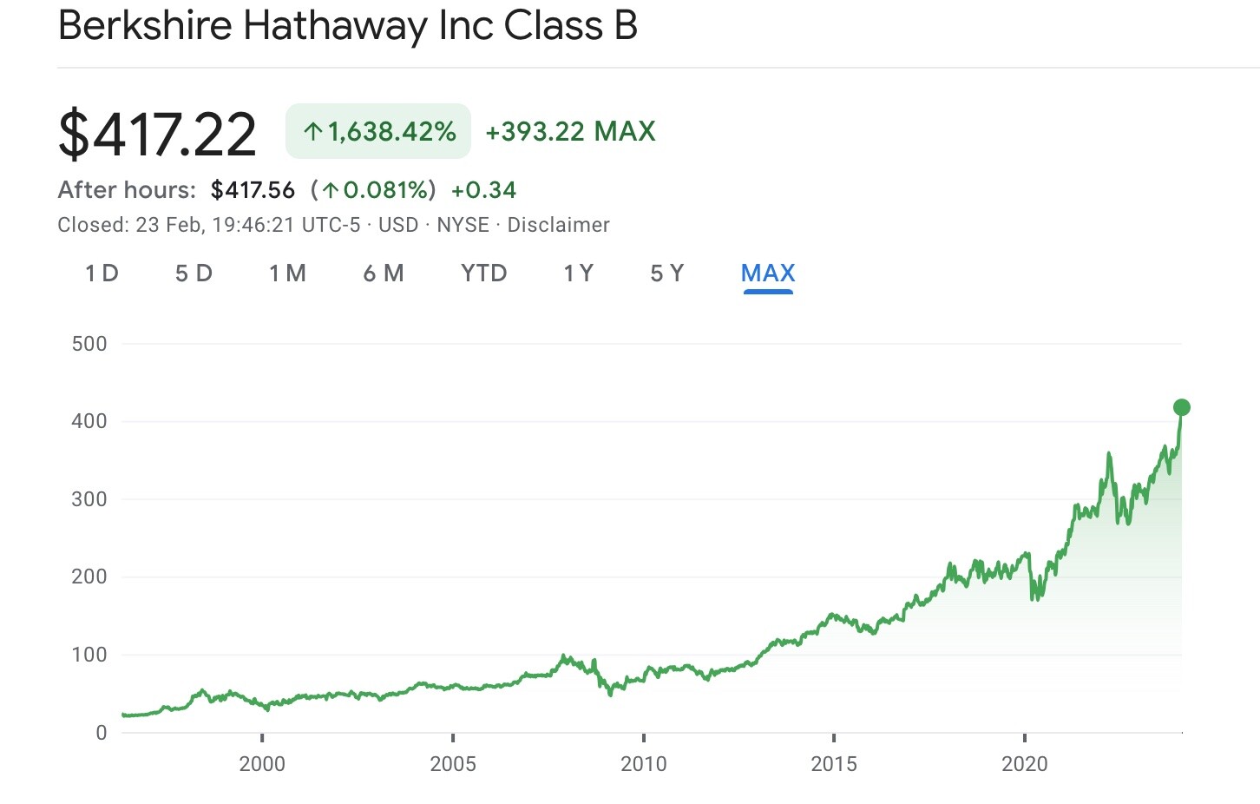1260x804 pixels.
Task: View the 5Y performance chart
Action: tap(666, 273)
